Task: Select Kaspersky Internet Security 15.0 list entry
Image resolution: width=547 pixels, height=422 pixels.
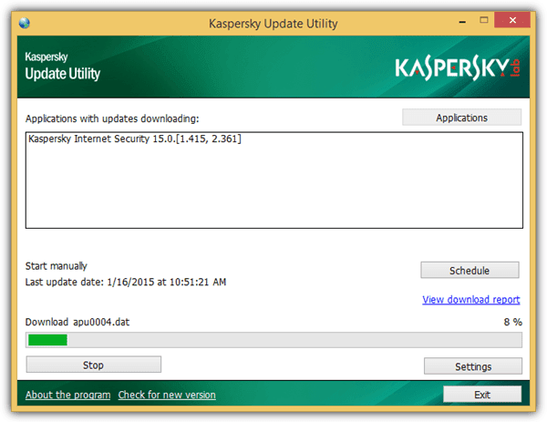Action: tap(135, 139)
